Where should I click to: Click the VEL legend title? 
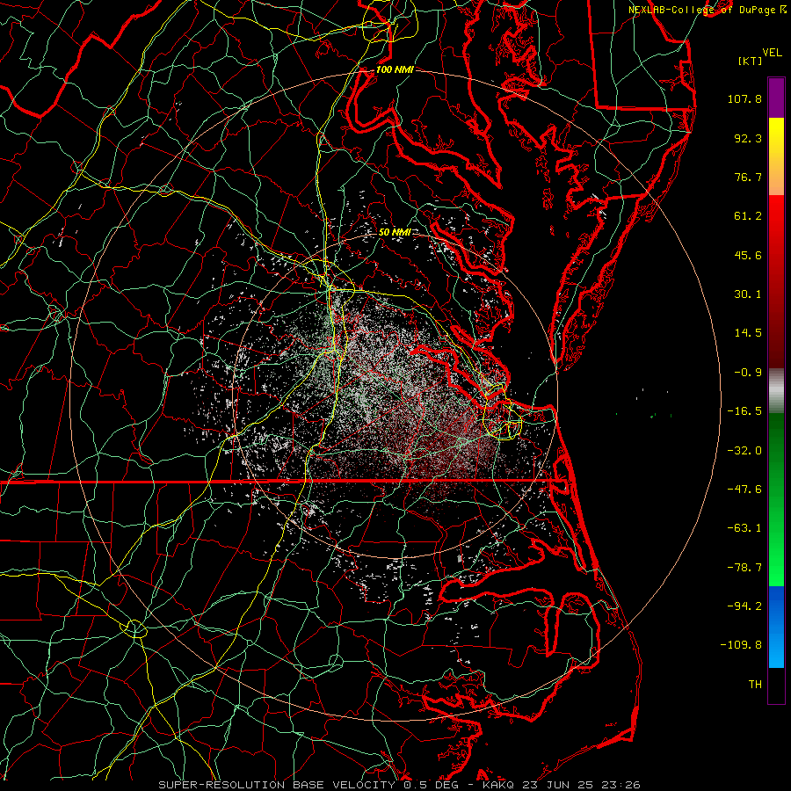point(772,53)
